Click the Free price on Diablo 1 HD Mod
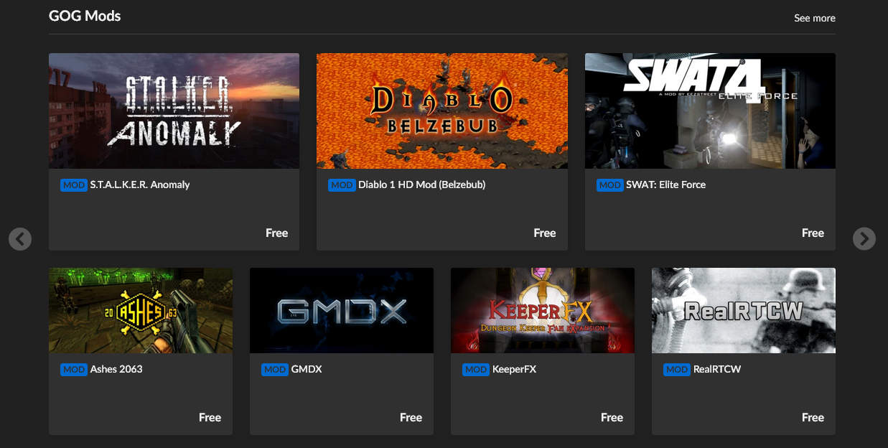Image resolution: width=888 pixels, height=448 pixels. click(545, 233)
